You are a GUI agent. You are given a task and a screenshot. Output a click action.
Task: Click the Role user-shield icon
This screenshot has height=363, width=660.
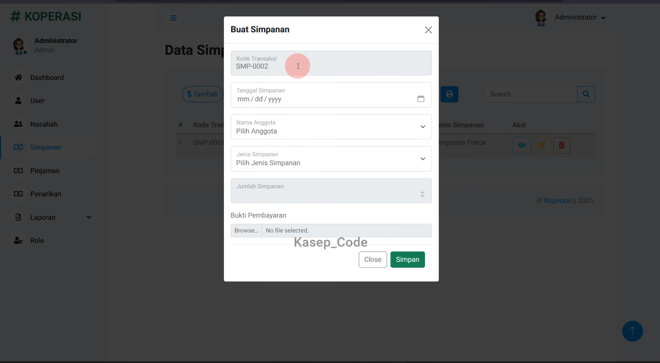[x=18, y=240]
